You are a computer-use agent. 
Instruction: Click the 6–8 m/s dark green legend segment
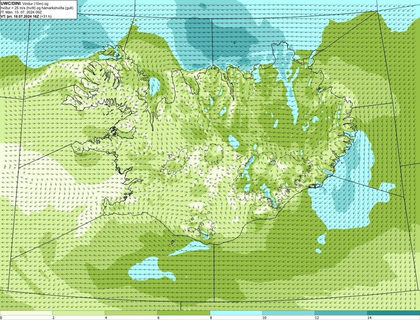point(184,313)
